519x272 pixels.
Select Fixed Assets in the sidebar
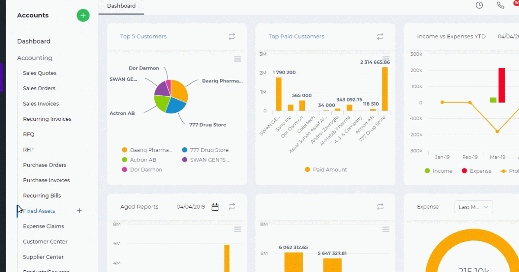[x=39, y=211]
